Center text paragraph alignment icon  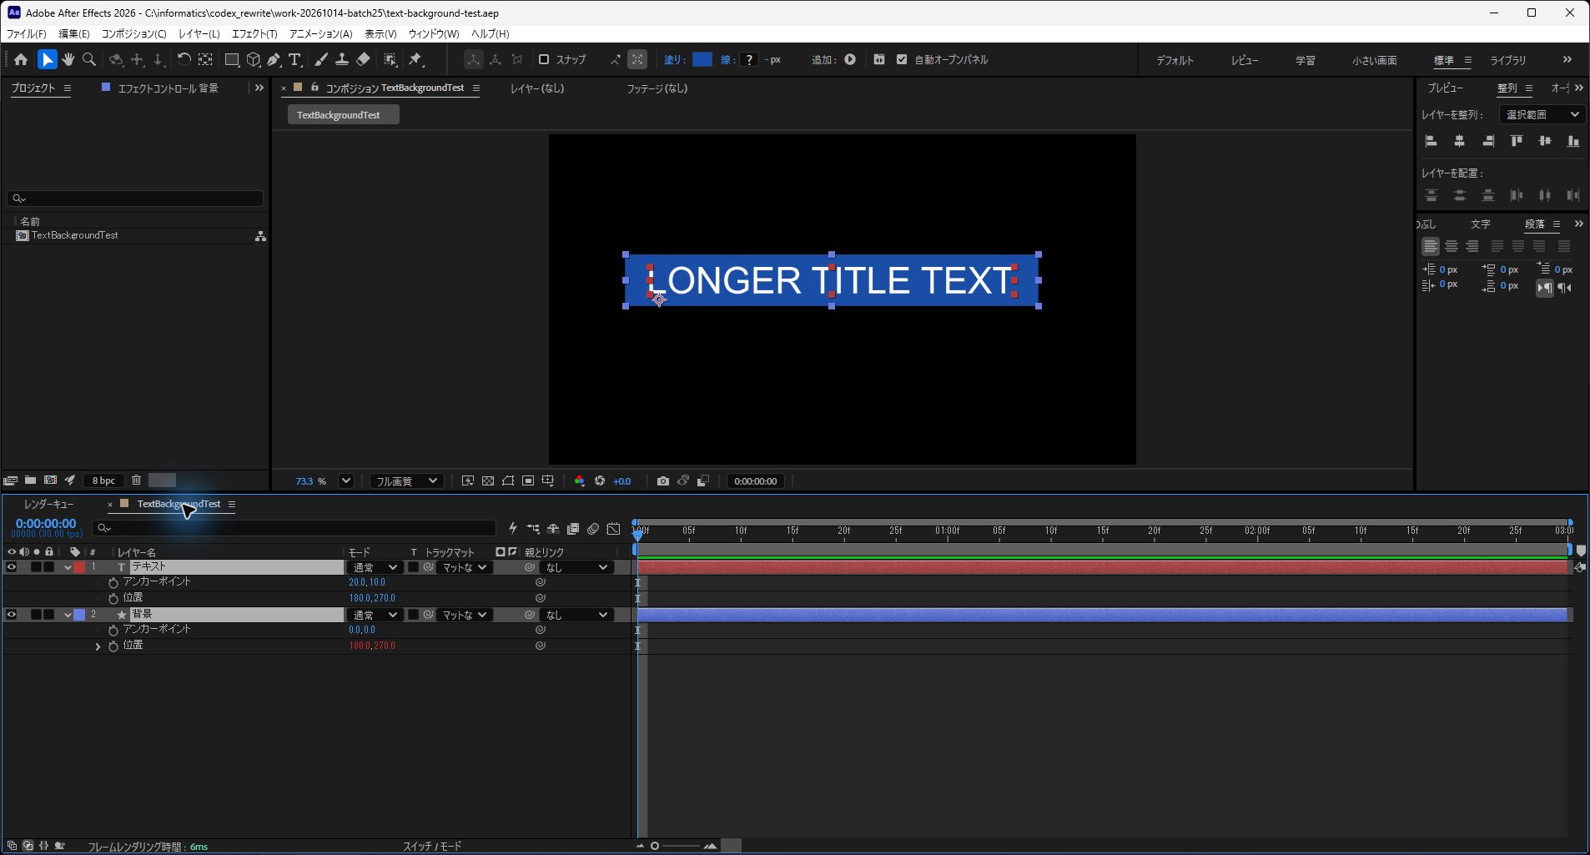(x=1452, y=246)
